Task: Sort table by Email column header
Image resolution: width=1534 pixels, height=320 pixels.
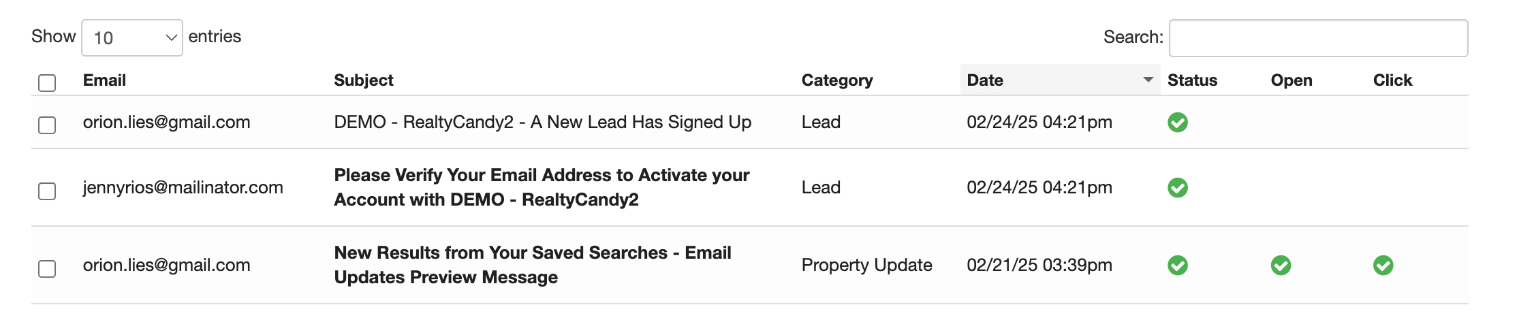Action: 104,80
